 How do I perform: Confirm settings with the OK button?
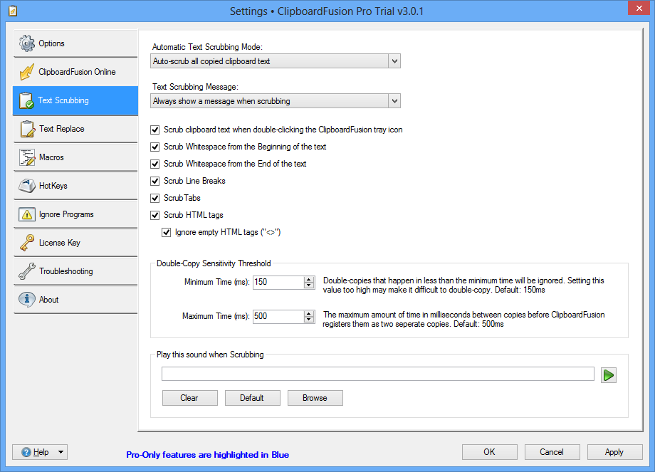click(490, 452)
